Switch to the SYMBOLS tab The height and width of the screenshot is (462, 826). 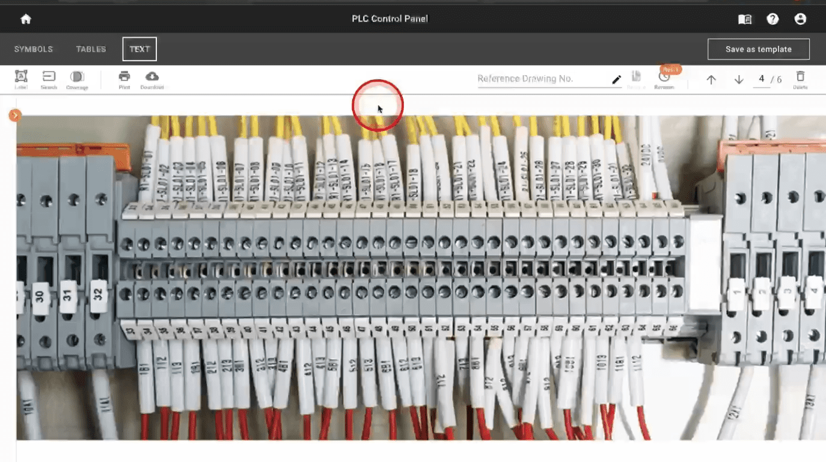33,49
